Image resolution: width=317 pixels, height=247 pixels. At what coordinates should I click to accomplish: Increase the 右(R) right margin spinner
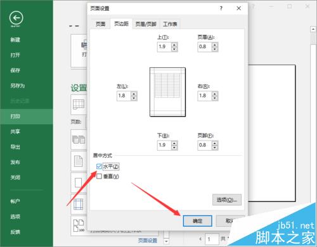pyautogui.click(x=215, y=94)
